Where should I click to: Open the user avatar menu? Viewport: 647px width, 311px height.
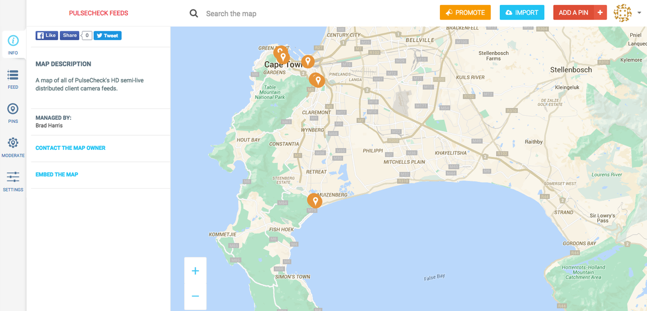click(x=623, y=13)
